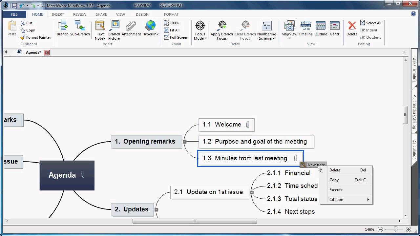The height and width of the screenshot is (236, 420).
Task: Open the DESIGN ribbon tab
Action: pyautogui.click(x=142, y=14)
